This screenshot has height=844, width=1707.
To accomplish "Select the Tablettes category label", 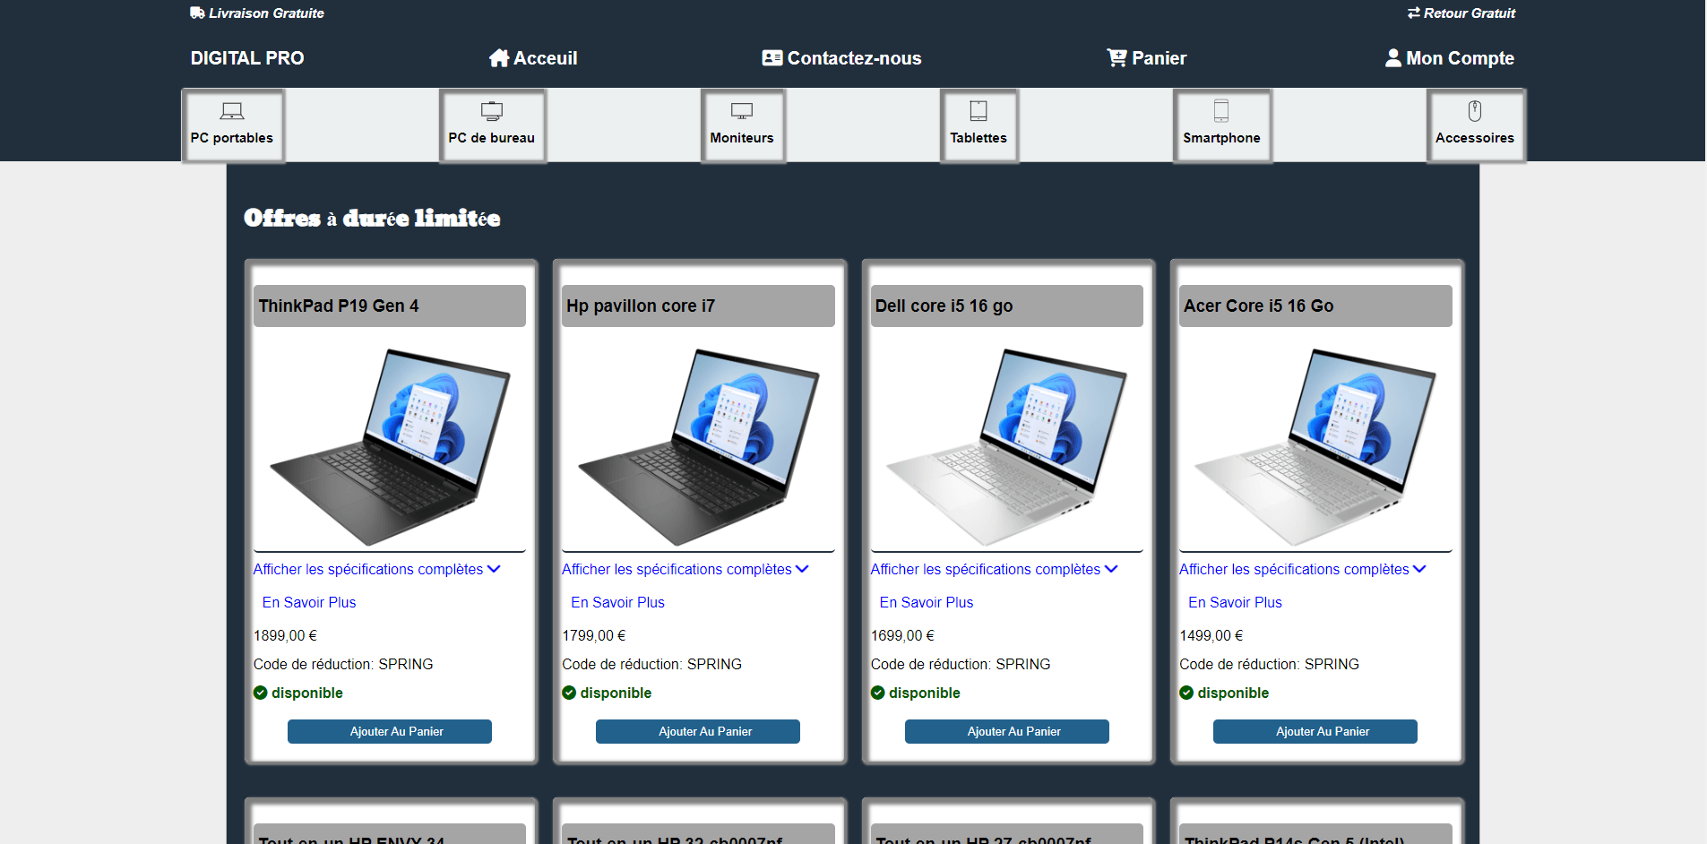I will tap(979, 138).
